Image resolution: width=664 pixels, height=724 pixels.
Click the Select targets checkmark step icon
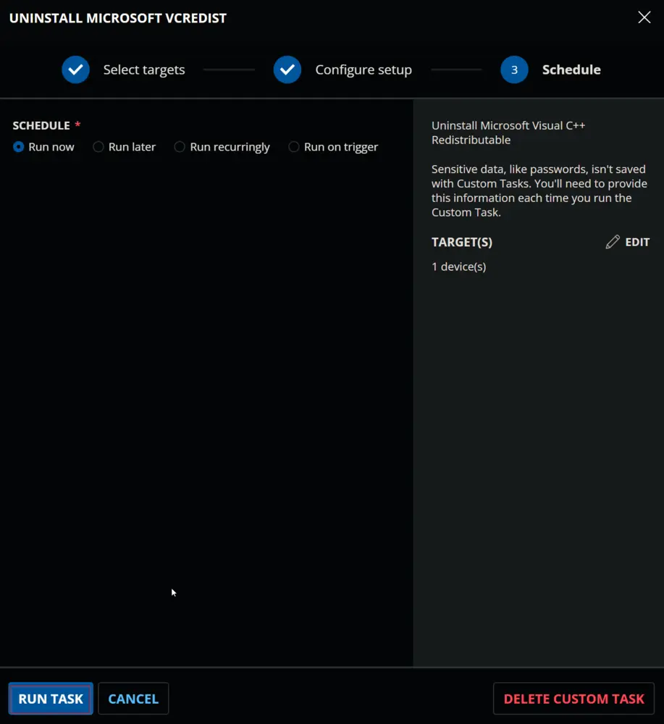[x=76, y=70]
